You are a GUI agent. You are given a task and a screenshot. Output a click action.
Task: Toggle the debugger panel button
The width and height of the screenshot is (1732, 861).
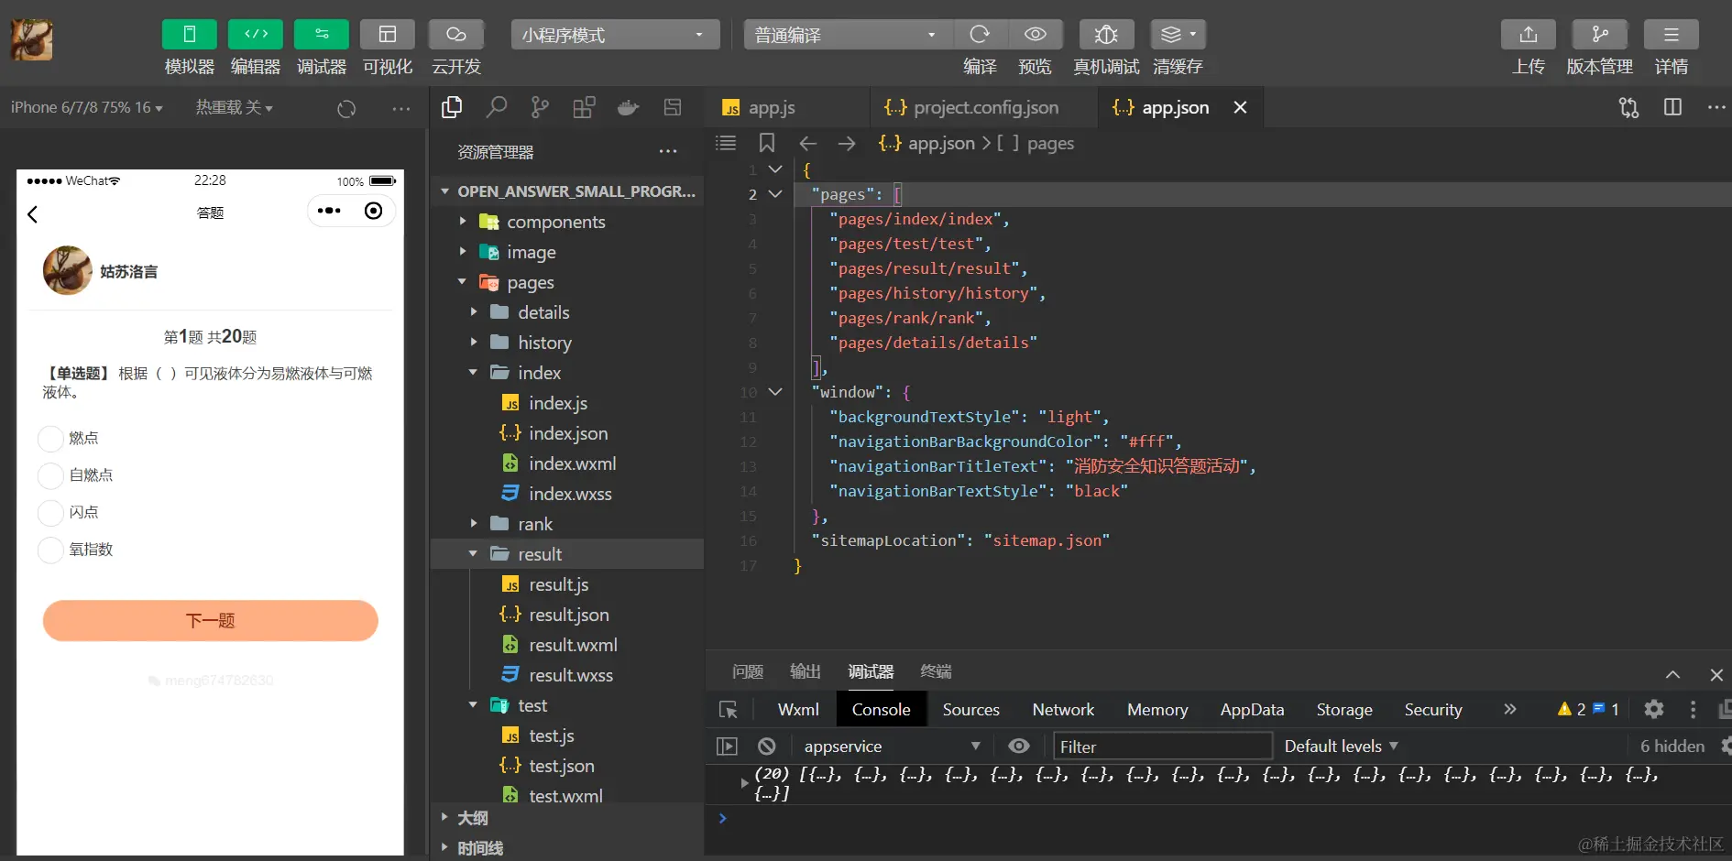point(322,35)
